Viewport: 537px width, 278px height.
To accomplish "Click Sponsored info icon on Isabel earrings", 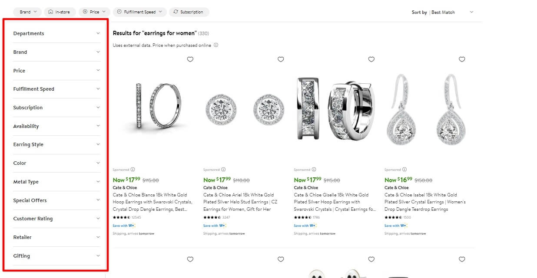I will coord(404,170).
